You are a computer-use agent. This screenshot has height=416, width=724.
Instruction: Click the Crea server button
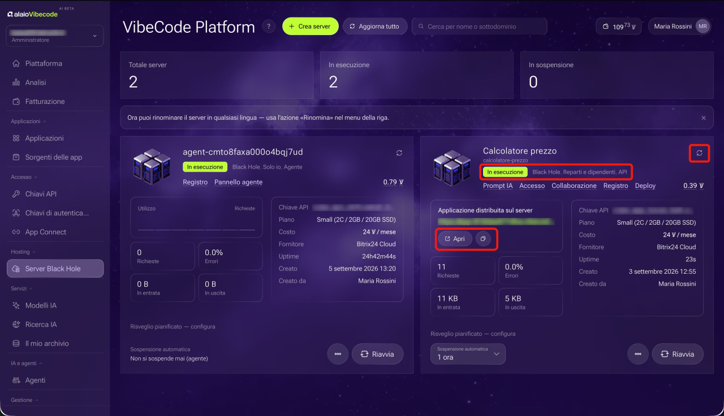tap(310, 27)
